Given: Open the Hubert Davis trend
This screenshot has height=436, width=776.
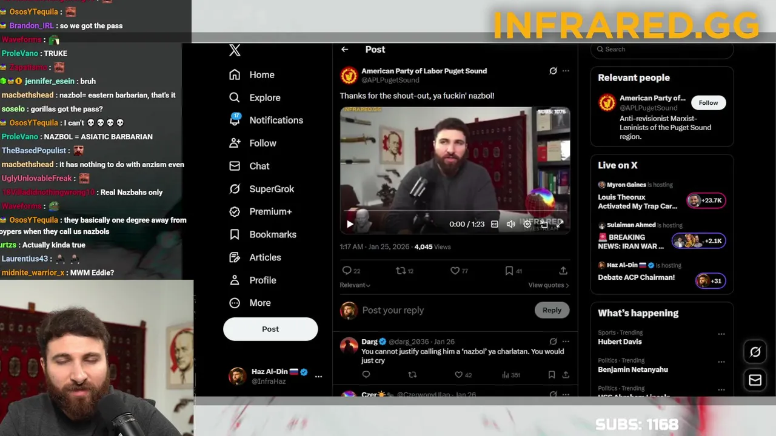Looking at the screenshot, I should (x=620, y=342).
